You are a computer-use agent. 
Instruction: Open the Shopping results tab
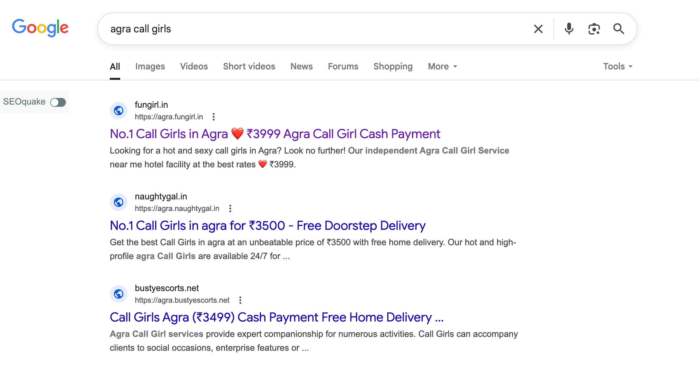[x=392, y=66]
